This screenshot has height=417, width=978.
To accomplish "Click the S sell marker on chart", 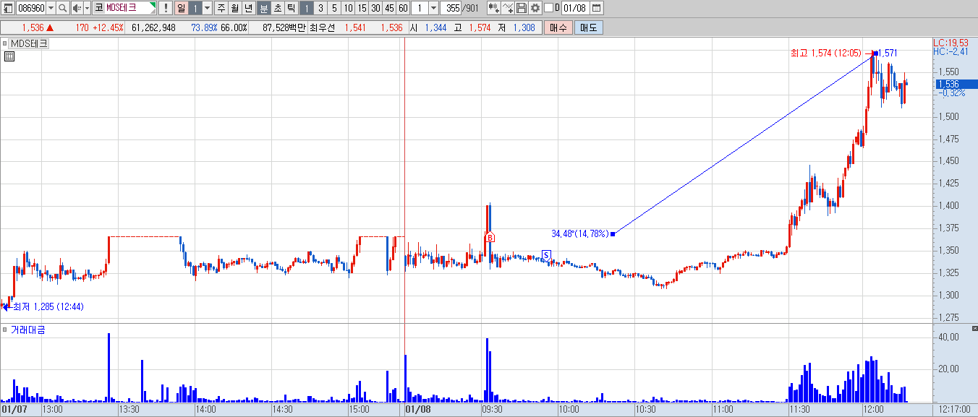I will coord(547,254).
